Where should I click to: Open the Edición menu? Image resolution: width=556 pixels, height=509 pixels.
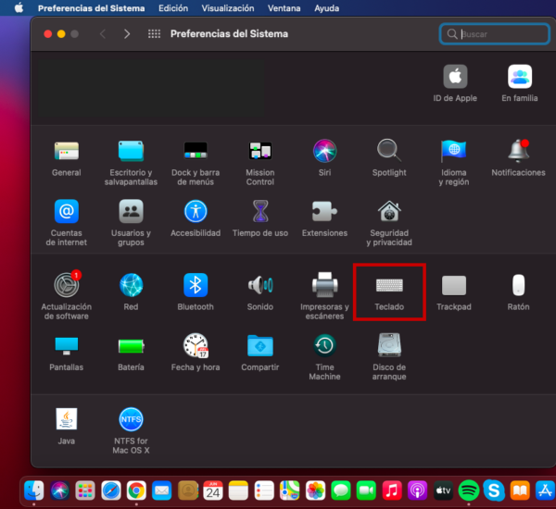(173, 8)
